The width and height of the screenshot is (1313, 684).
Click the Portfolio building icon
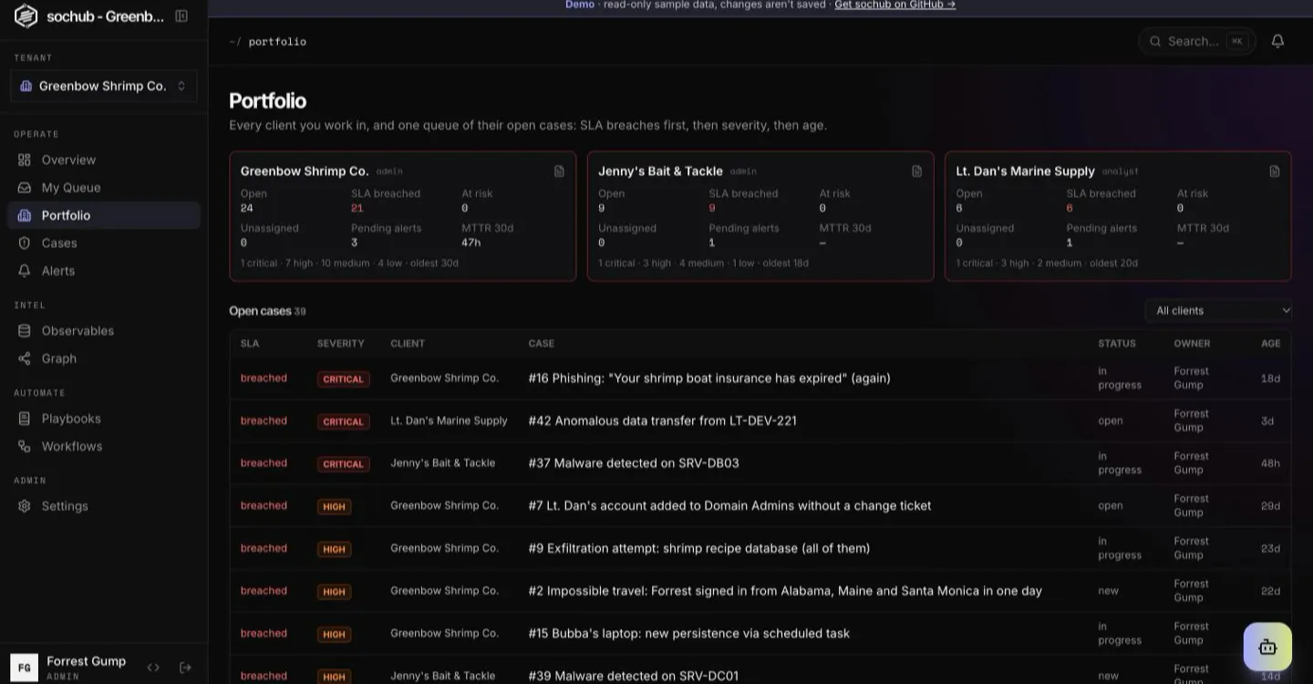coord(25,215)
